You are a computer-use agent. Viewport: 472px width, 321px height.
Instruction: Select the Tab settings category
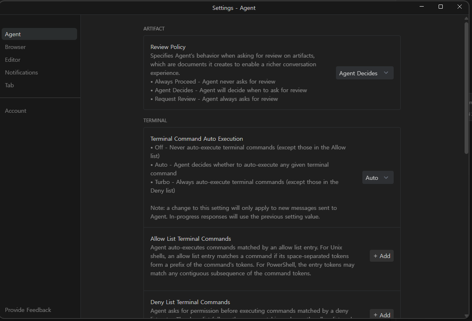point(9,85)
